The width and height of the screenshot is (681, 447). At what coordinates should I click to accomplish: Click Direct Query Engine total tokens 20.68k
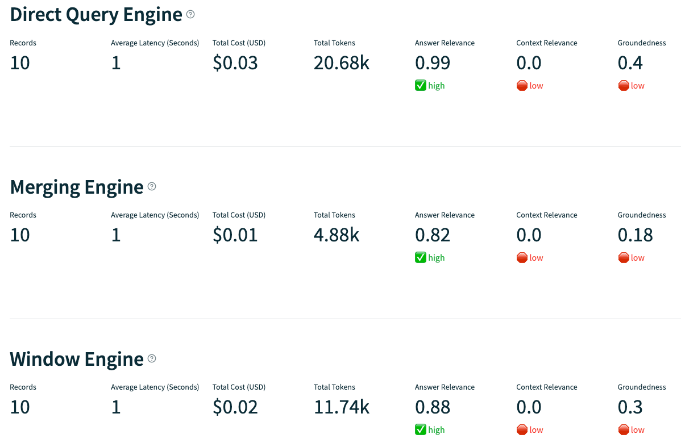(x=342, y=63)
